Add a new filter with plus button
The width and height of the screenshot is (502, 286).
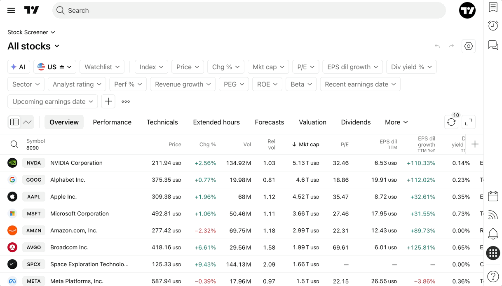[x=108, y=101]
